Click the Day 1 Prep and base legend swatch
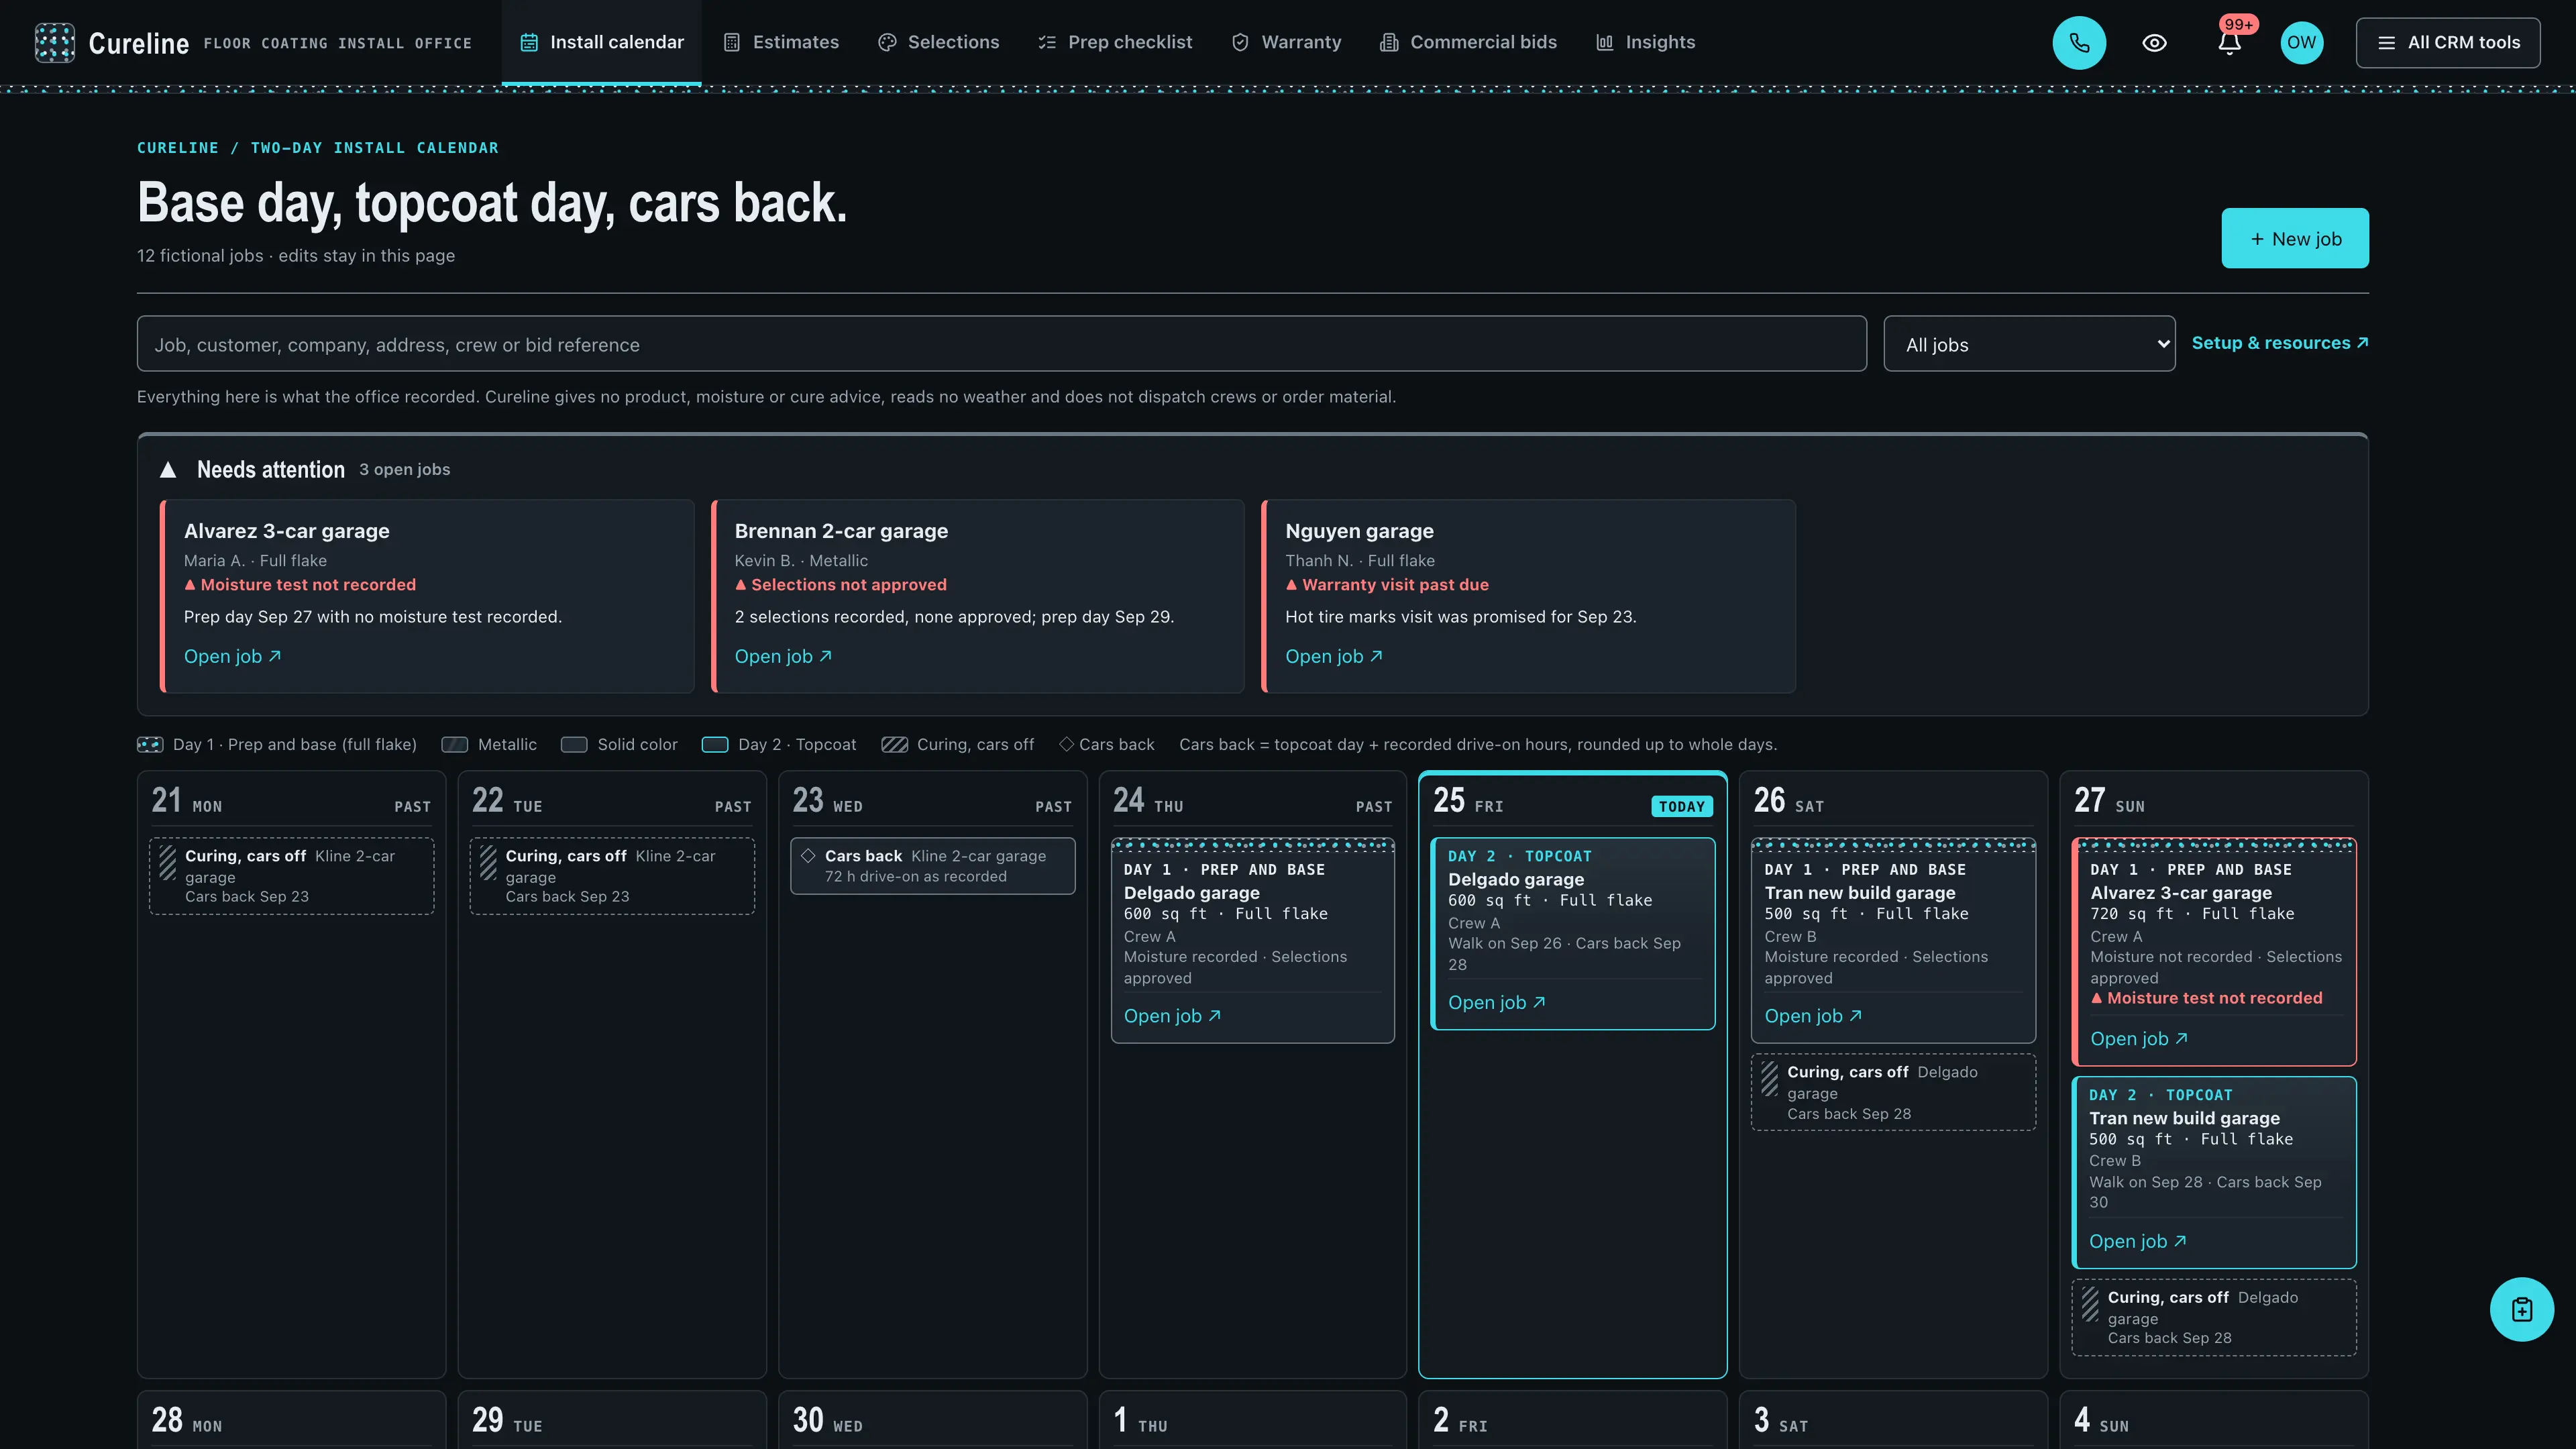This screenshot has width=2576, height=1449. (150, 744)
